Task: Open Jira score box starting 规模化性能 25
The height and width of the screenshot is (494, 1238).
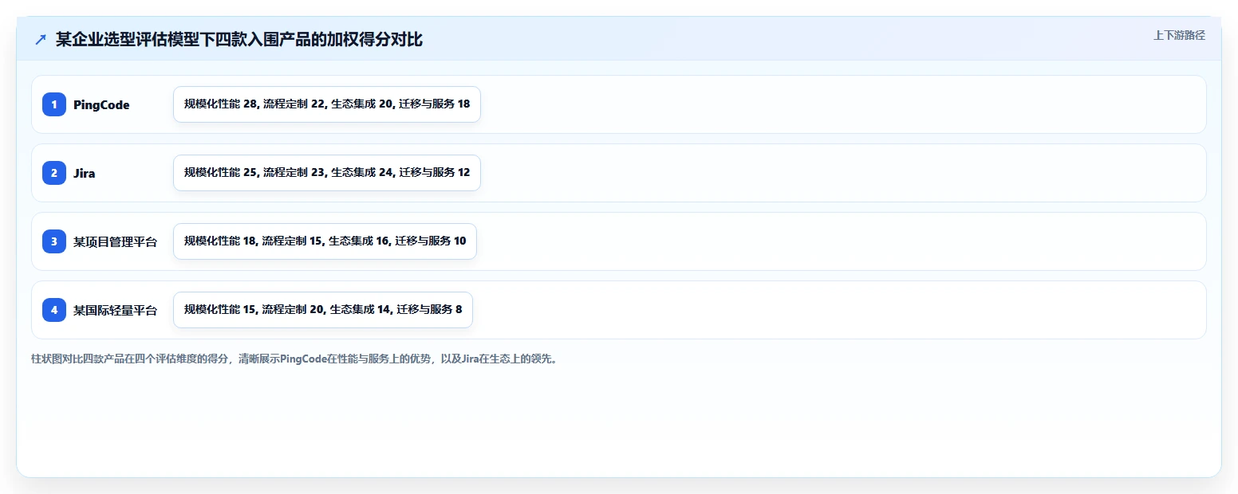Action: click(x=327, y=173)
